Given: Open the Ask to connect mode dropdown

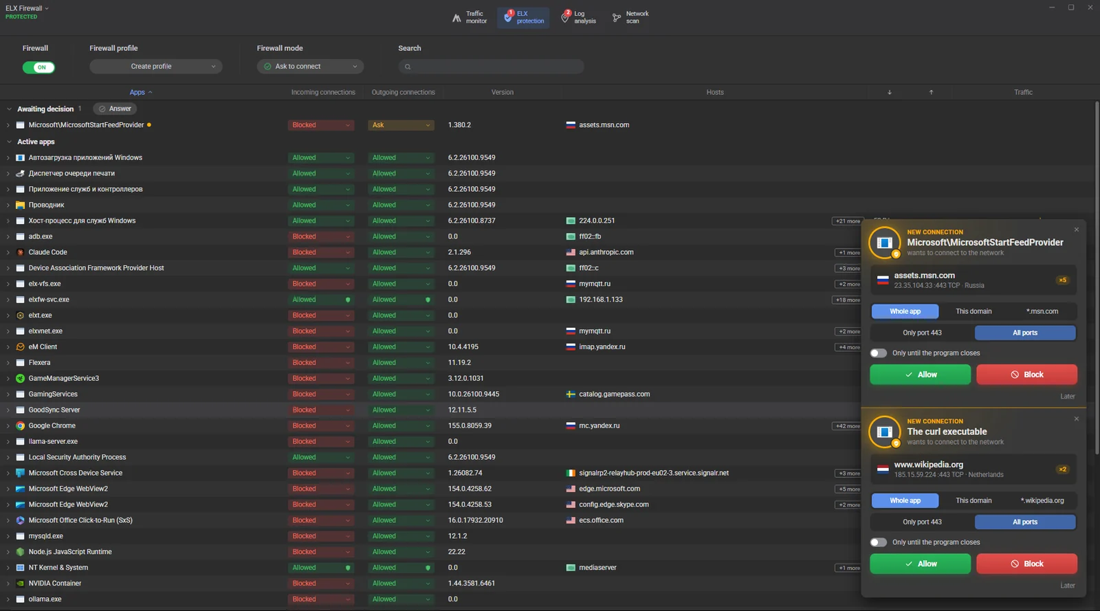Looking at the screenshot, I should coord(310,67).
